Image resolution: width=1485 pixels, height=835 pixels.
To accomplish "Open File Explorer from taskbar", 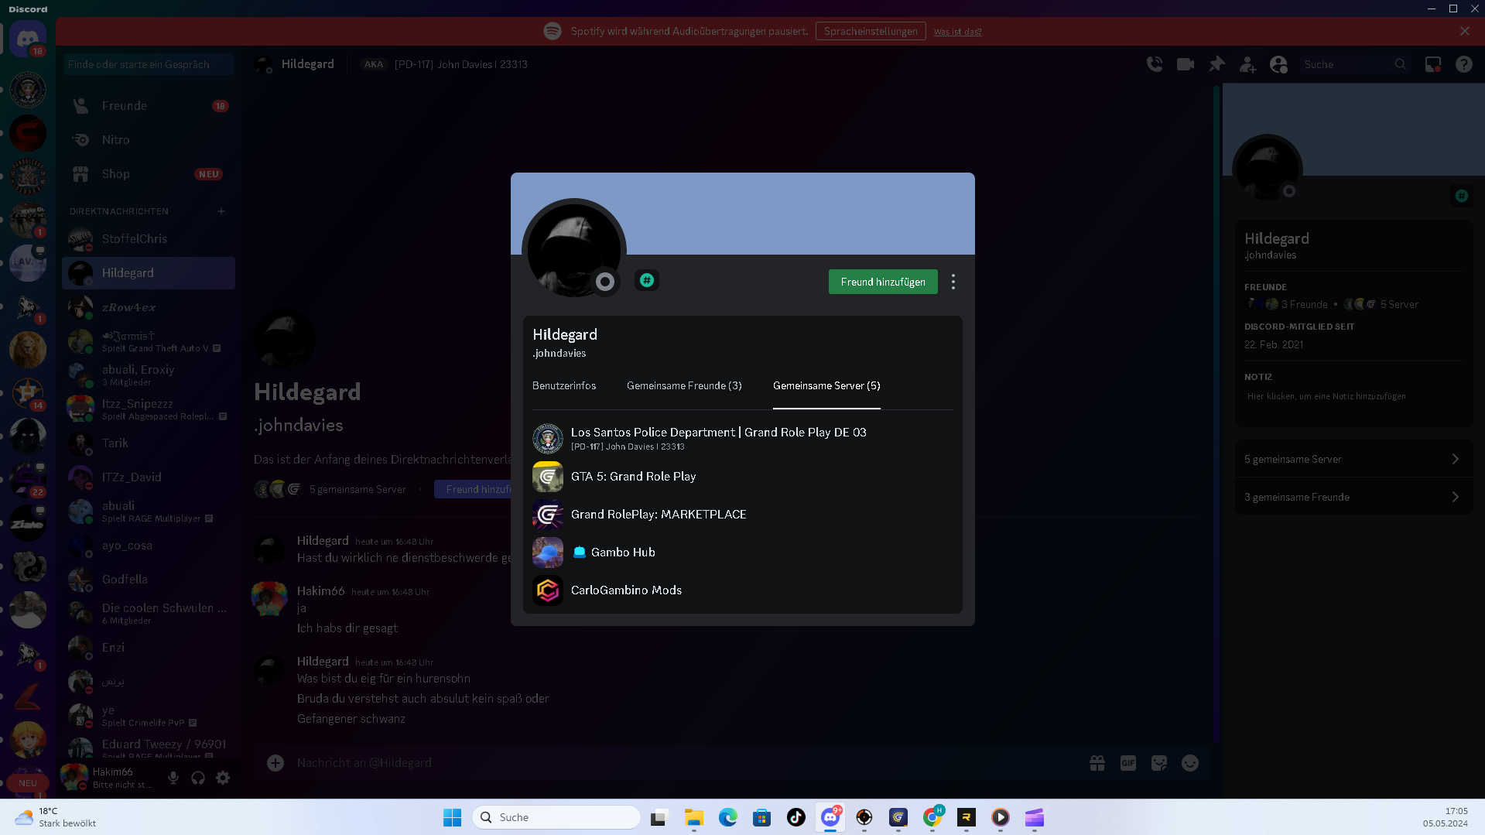I will pos(693,817).
